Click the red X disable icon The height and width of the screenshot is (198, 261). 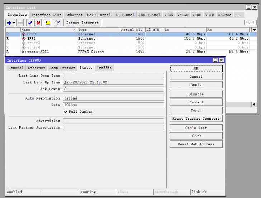[x=38, y=23]
